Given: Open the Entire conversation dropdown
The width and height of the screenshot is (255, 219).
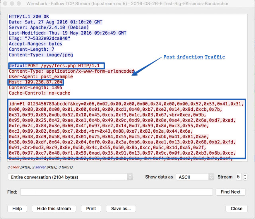Looking at the screenshot, I should [71, 177].
